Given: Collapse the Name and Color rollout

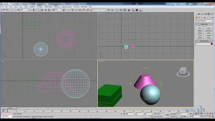Looking at the screenshot, I should coord(204,41).
